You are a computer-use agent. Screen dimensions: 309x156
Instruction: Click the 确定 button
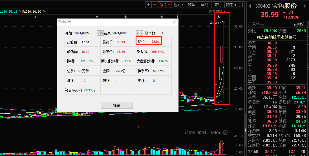coord(116,106)
